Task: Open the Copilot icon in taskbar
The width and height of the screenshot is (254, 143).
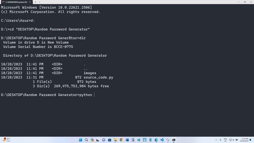Action: pyautogui.click(x=92, y=140)
